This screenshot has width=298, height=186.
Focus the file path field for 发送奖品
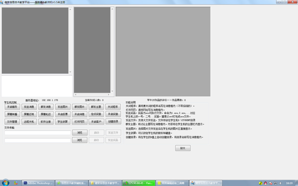pos(38,140)
